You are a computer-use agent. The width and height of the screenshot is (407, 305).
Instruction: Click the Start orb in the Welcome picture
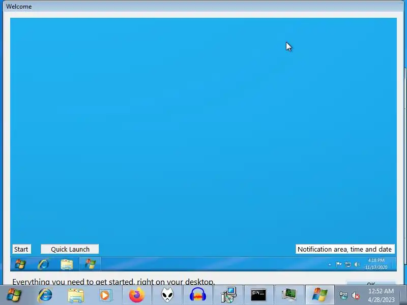click(20, 264)
